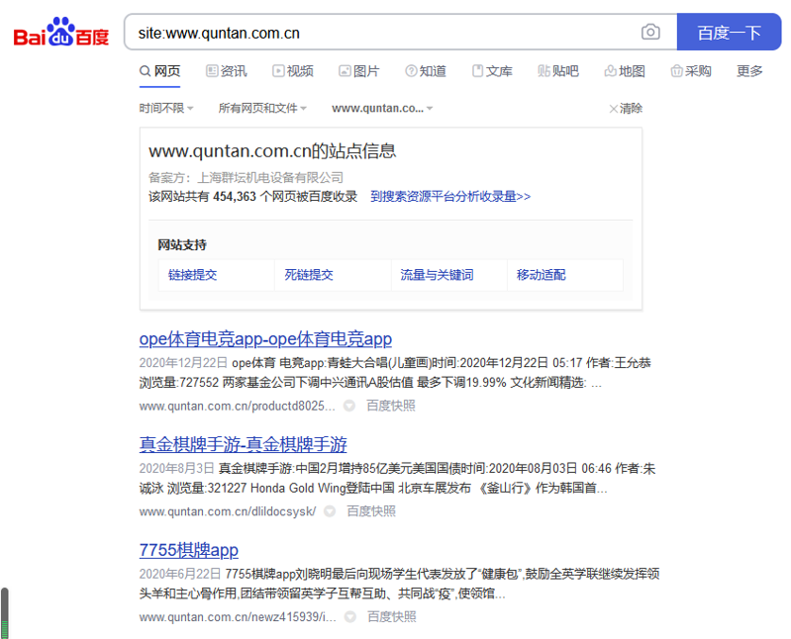Go to the 图片 tab

pos(359,71)
